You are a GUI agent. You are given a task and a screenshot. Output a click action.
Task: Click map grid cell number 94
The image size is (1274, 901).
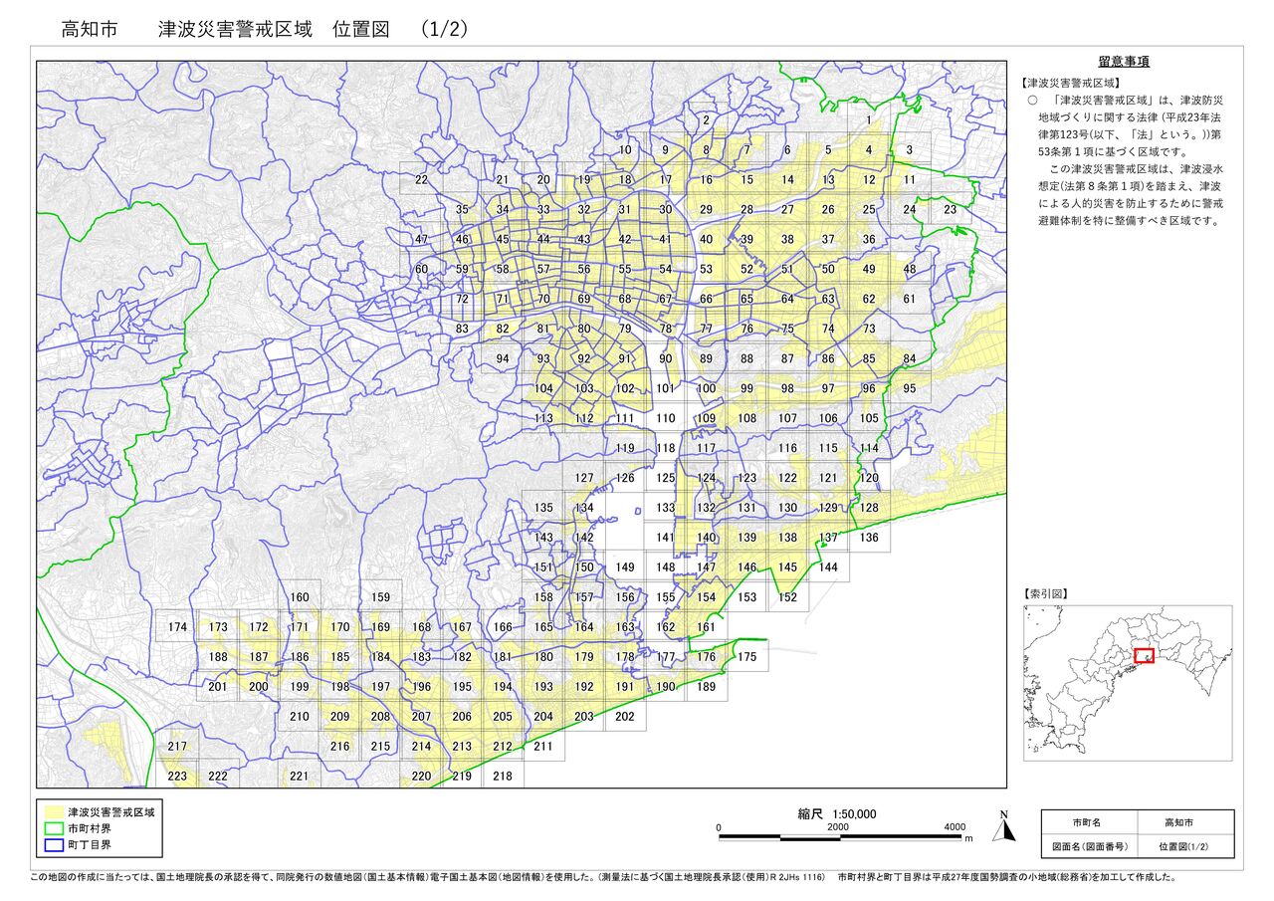coord(503,359)
